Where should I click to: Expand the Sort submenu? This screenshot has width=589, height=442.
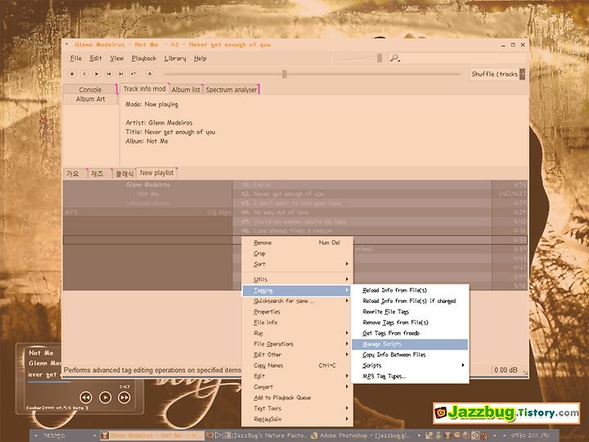tap(297, 264)
